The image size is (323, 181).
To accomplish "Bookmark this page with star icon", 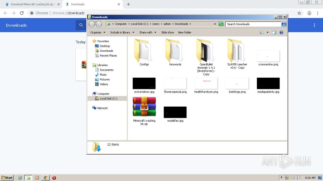I will click(299, 13).
